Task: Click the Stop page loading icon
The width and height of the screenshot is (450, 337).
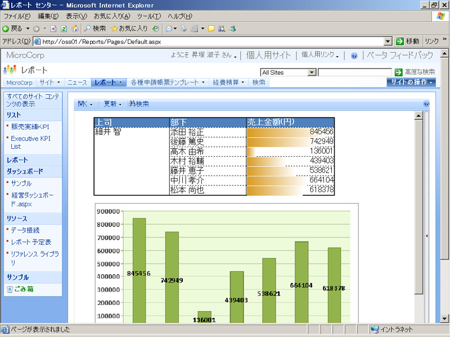Action: [53, 29]
